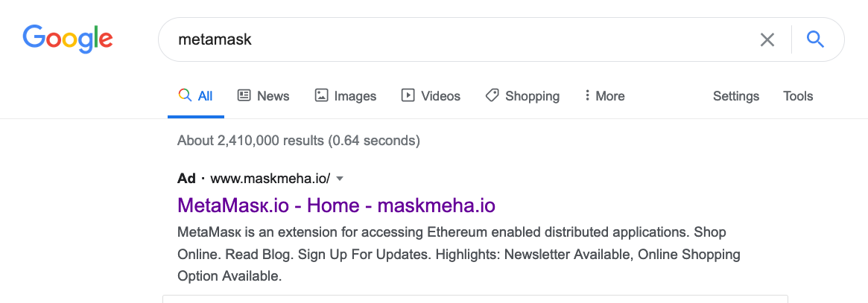Screen dimensions: 868x303
Task: Click the bold Ad label
Action: tap(186, 179)
